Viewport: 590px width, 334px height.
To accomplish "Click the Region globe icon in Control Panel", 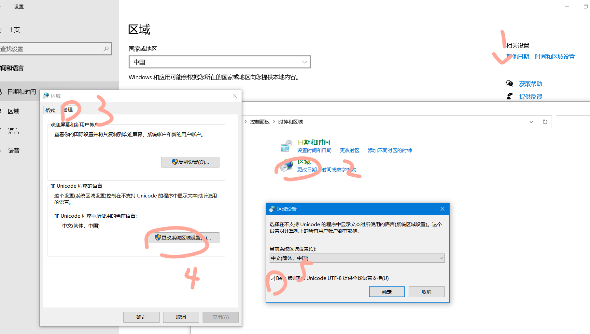I will tap(287, 166).
